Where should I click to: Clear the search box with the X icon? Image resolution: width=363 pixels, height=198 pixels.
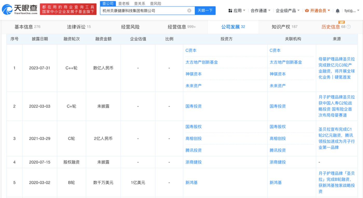coord(189,11)
